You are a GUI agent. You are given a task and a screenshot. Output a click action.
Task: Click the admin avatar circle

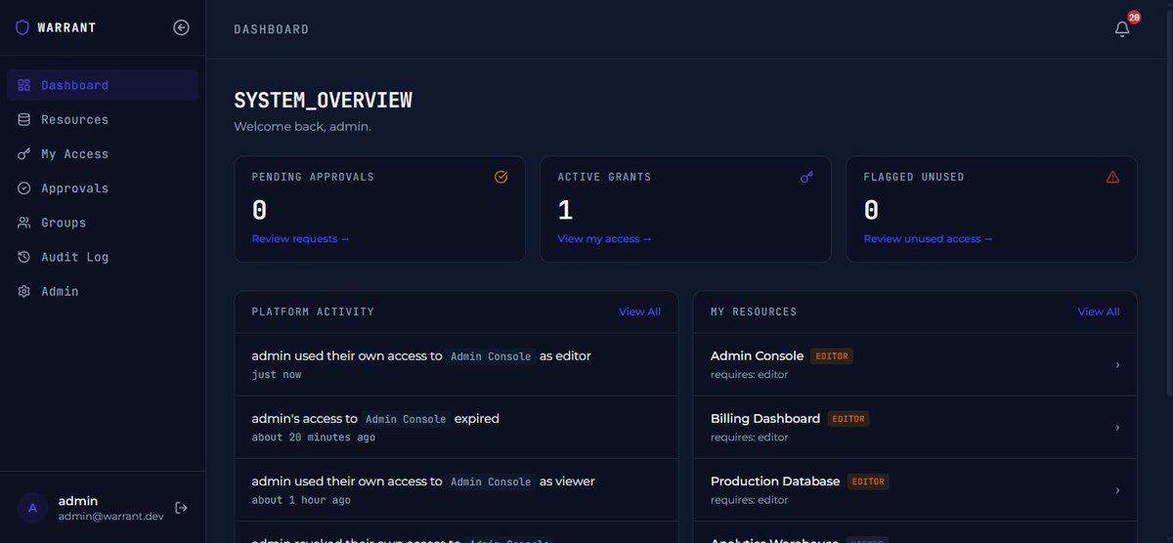tap(32, 508)
